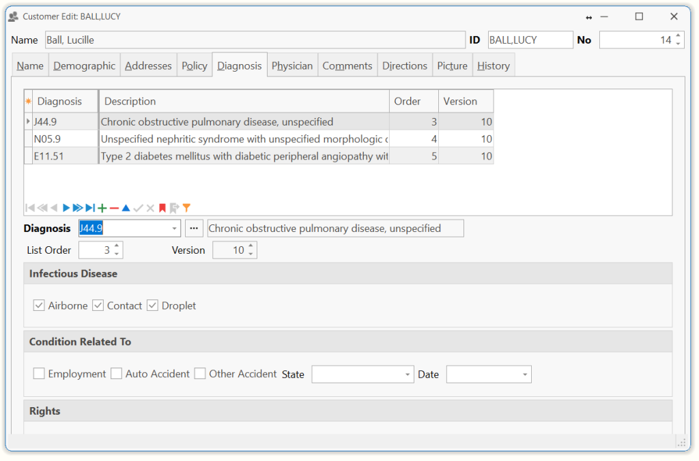Select the E11.51 diagnosis row
The height and width of the screenshot is (461, 699).
(x=65, y=156)
